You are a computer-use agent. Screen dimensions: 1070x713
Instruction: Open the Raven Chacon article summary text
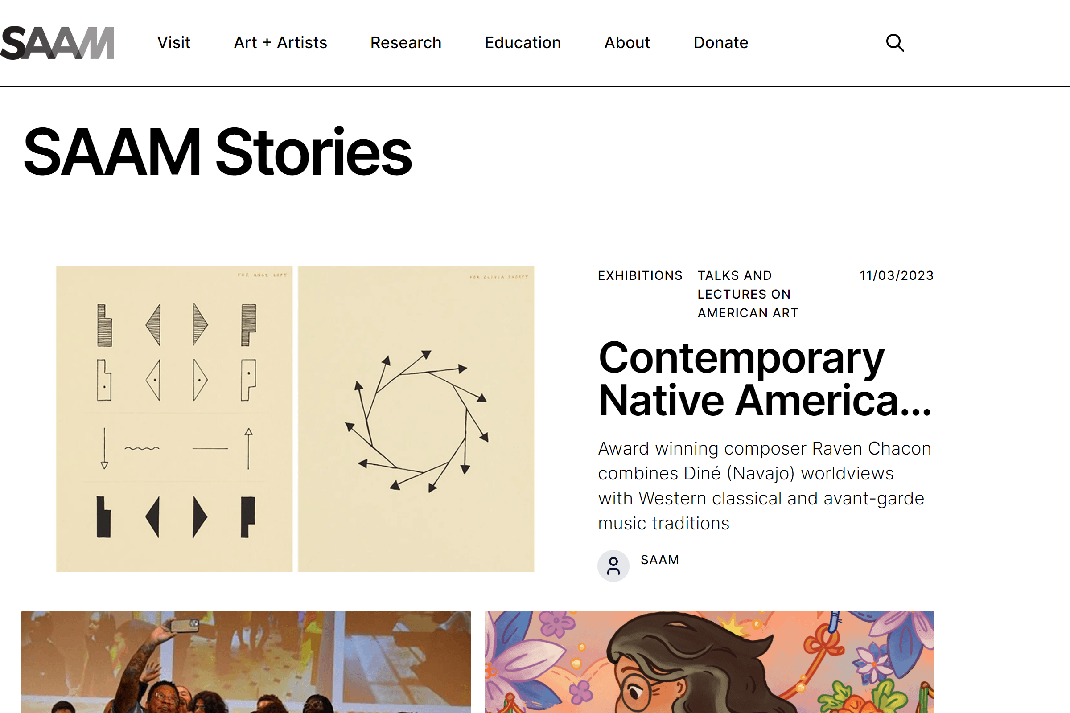764,486
